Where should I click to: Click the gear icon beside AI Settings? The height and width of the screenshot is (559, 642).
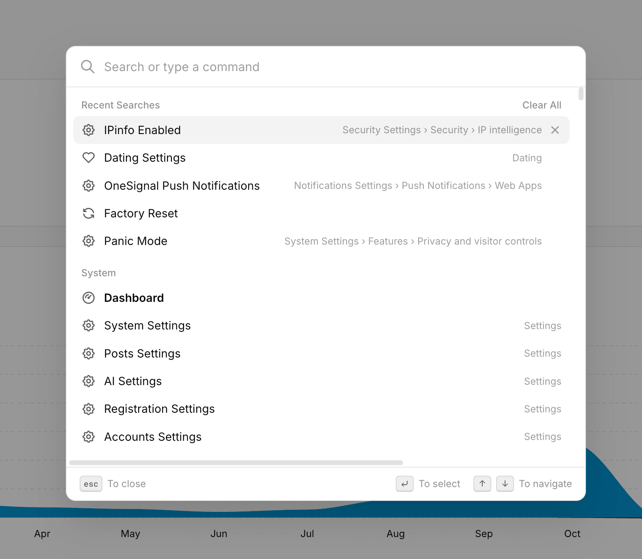click(89, 381)
